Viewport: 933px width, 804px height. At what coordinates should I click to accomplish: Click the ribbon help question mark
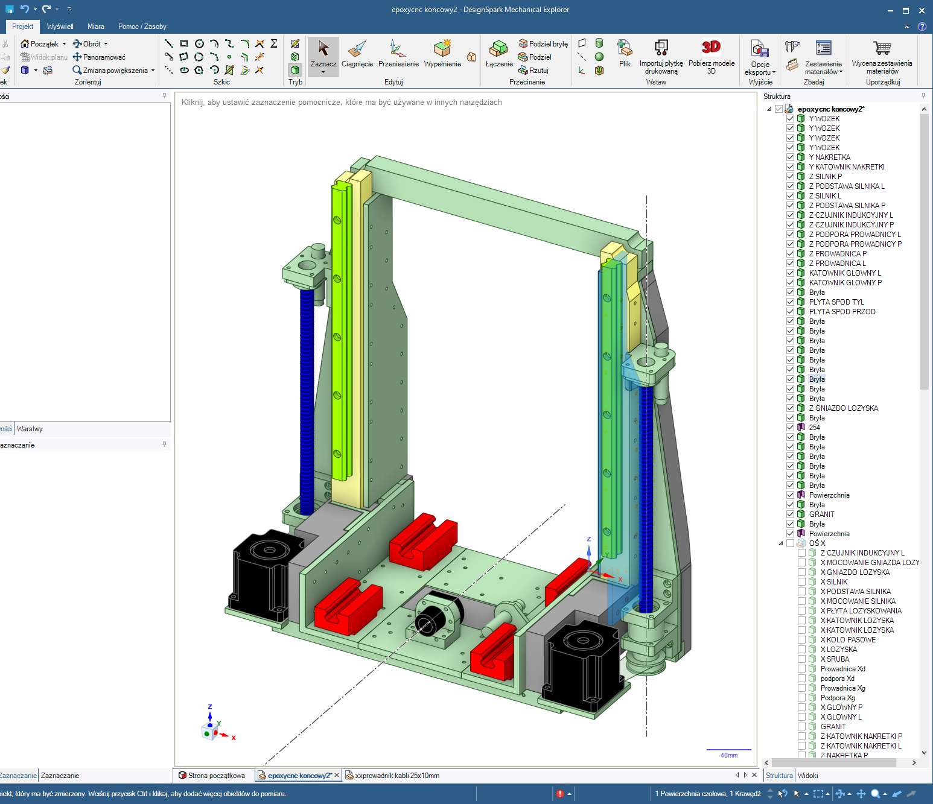(x=922, y=27)
